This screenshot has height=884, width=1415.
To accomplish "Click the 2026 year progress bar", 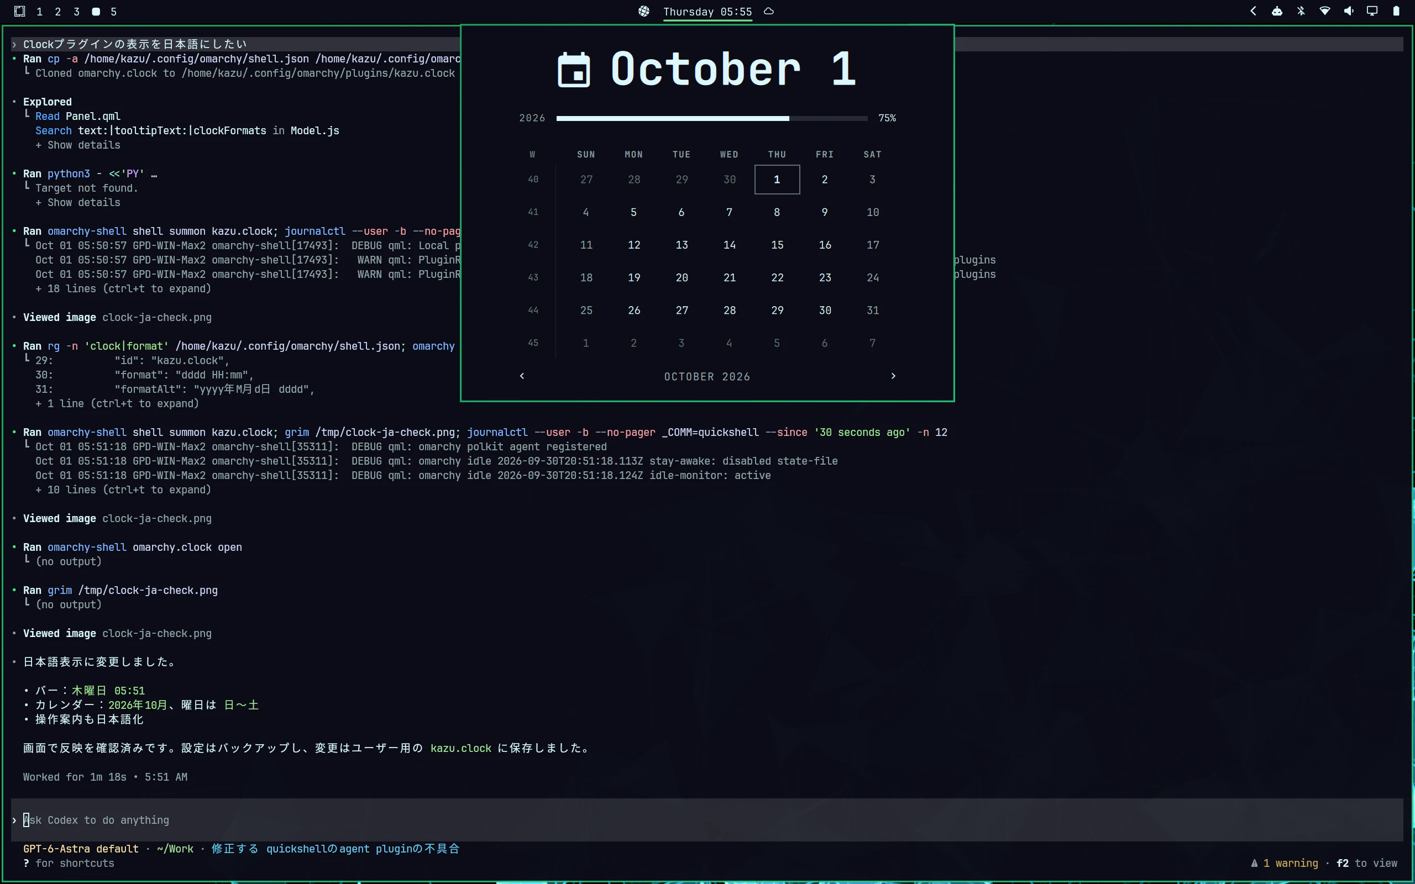I will (x=711, y=118).
